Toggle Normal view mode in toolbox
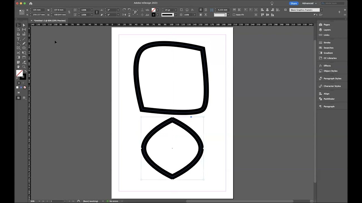Image resolution: width=362 pixels, height=203 pixels. point(18,98)
